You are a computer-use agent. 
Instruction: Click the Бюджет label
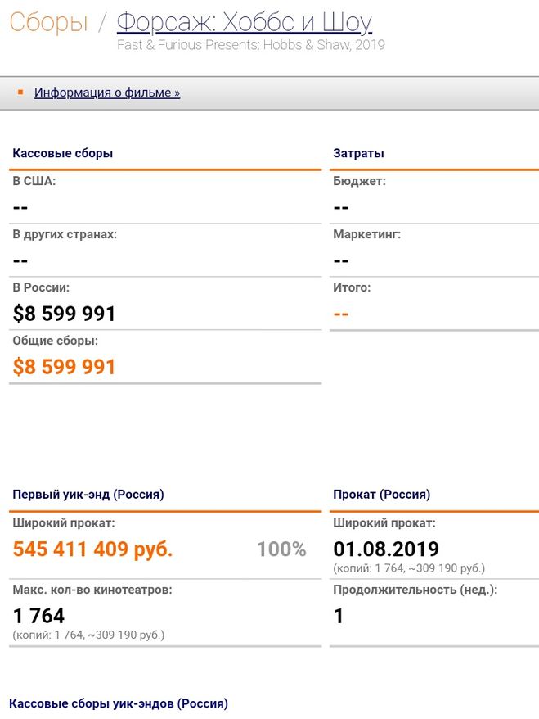pos(359,181)
